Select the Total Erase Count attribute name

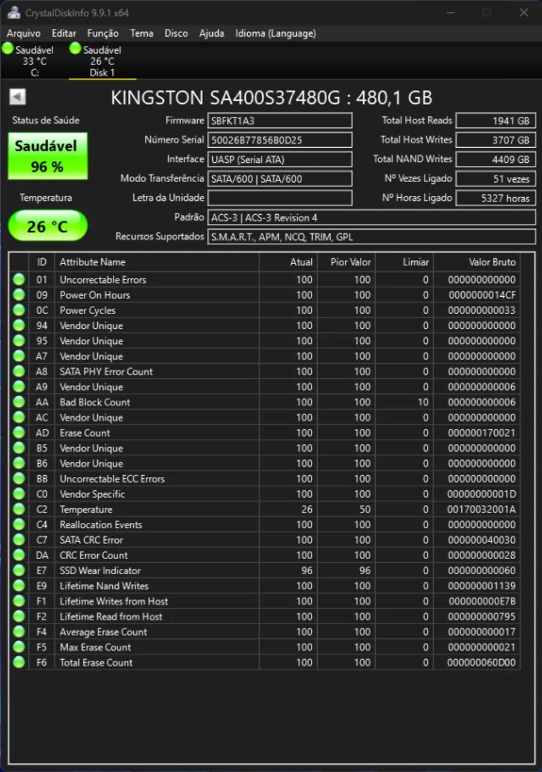pos(96,662)
